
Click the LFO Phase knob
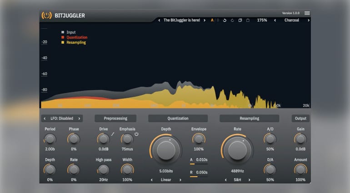74,139
